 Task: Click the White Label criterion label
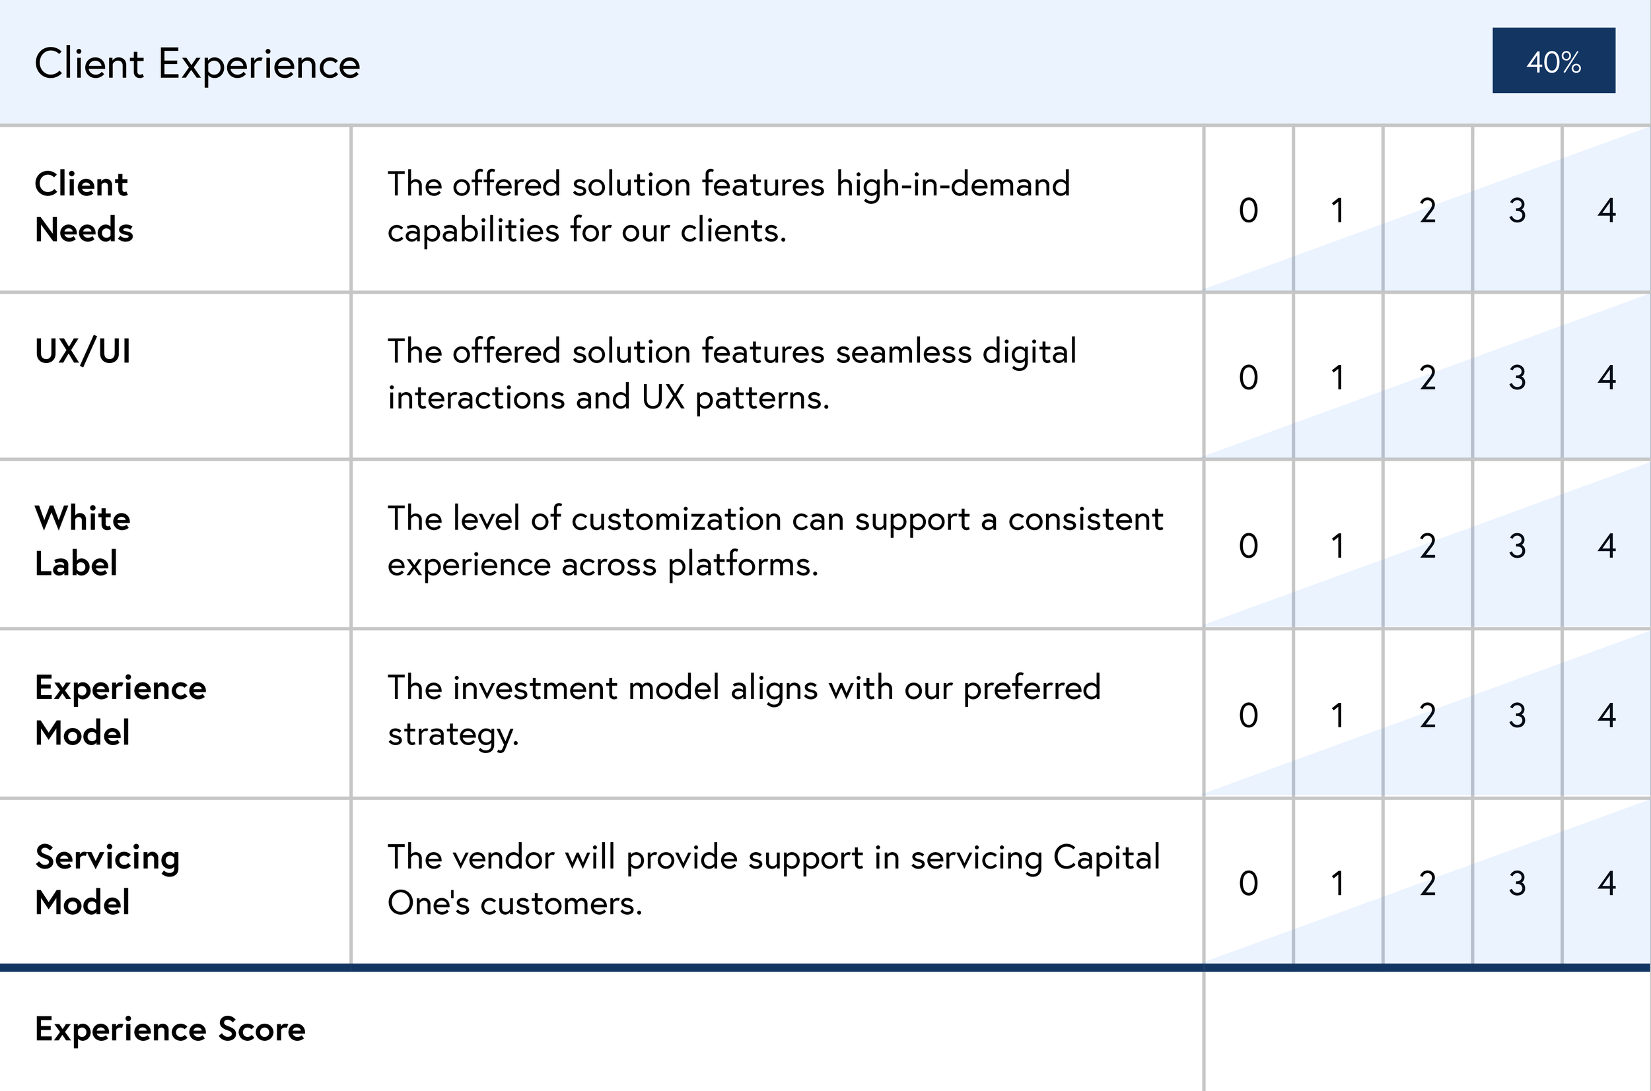click(82, 541)
